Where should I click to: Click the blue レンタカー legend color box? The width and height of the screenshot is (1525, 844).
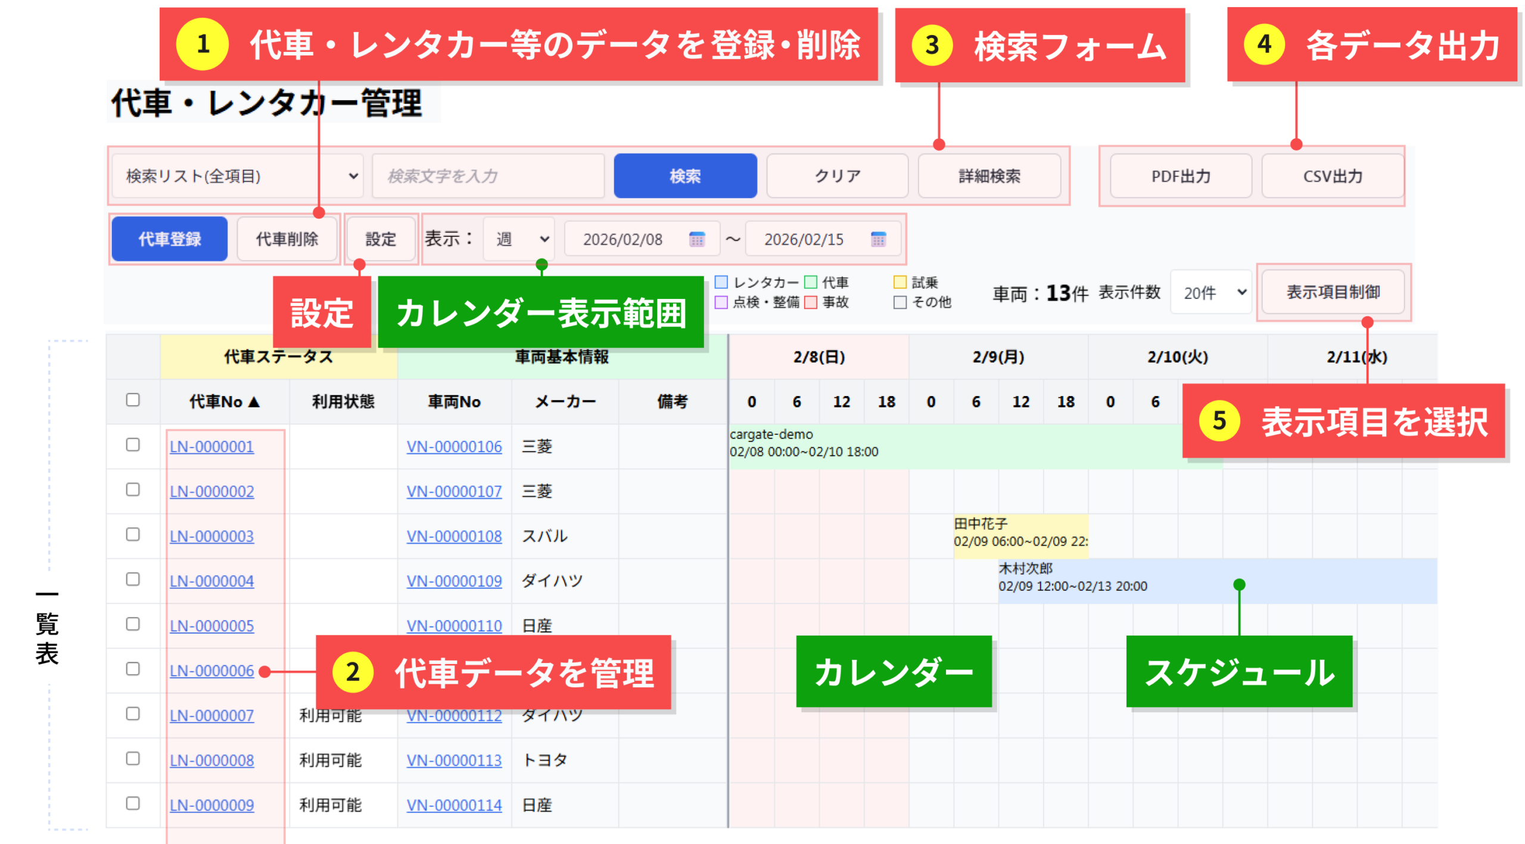click(721, 282)
